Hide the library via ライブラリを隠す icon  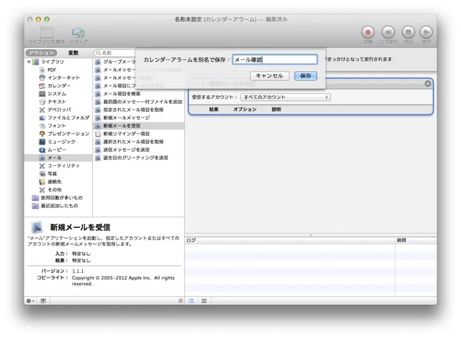click(x=47, y=33)
